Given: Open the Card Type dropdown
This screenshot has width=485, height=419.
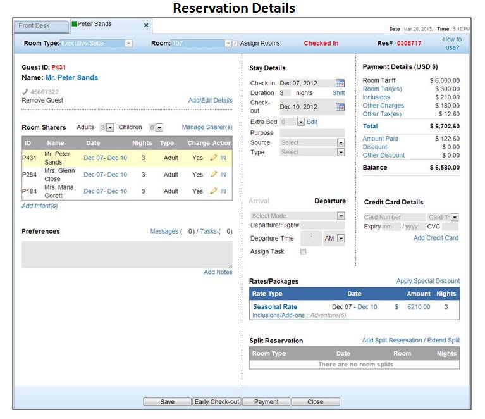Looking at the screenshot, I should coord(455,217).
